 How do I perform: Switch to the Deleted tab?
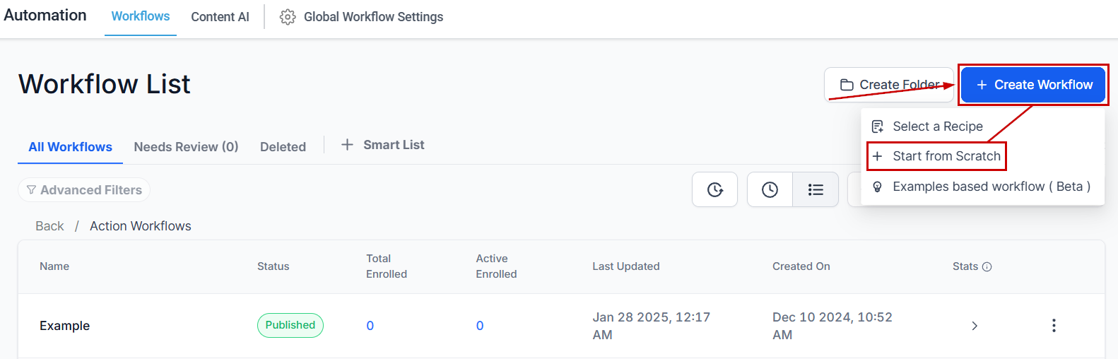point(283,147)
